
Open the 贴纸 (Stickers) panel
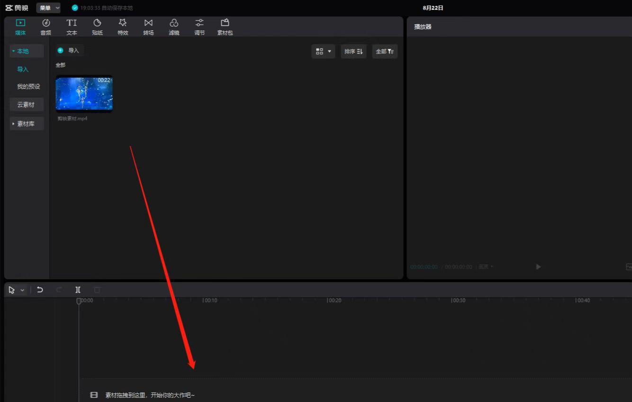tap(97, 27)
